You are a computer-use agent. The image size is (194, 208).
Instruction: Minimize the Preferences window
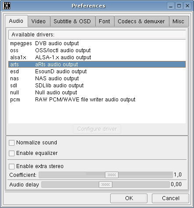(171, 6)
